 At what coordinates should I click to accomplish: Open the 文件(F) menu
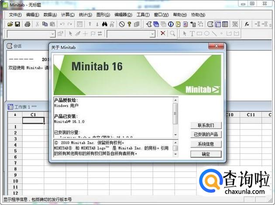[x=15, y=15]
